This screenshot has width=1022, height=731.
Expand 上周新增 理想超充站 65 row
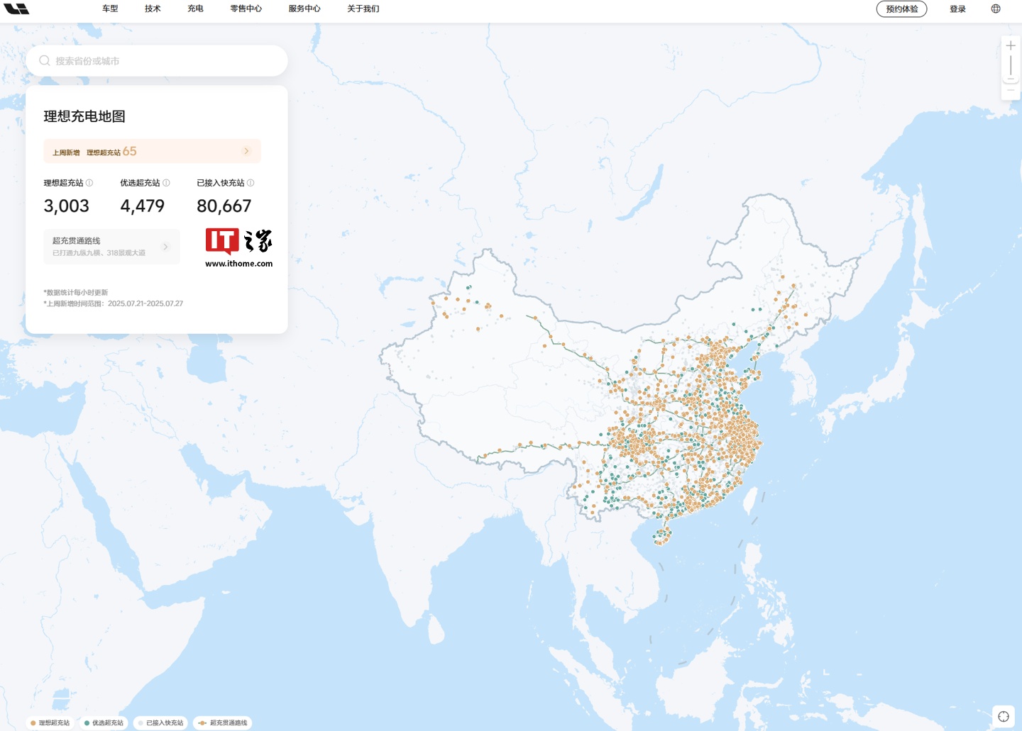click(x=246, y=151)
